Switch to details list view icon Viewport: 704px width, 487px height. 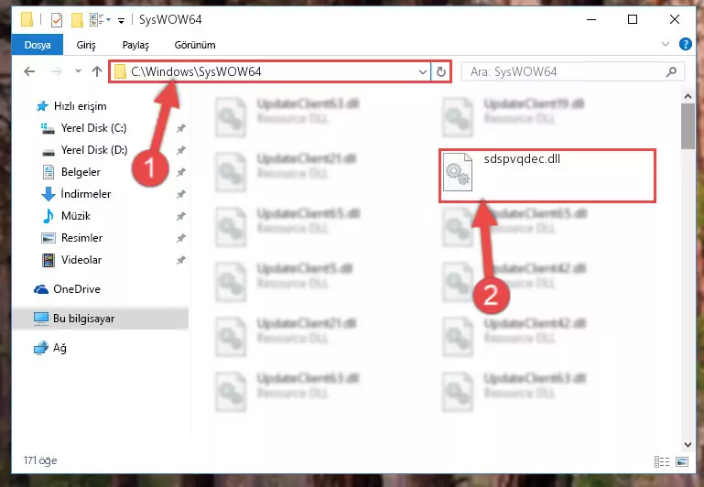point(661,461)
